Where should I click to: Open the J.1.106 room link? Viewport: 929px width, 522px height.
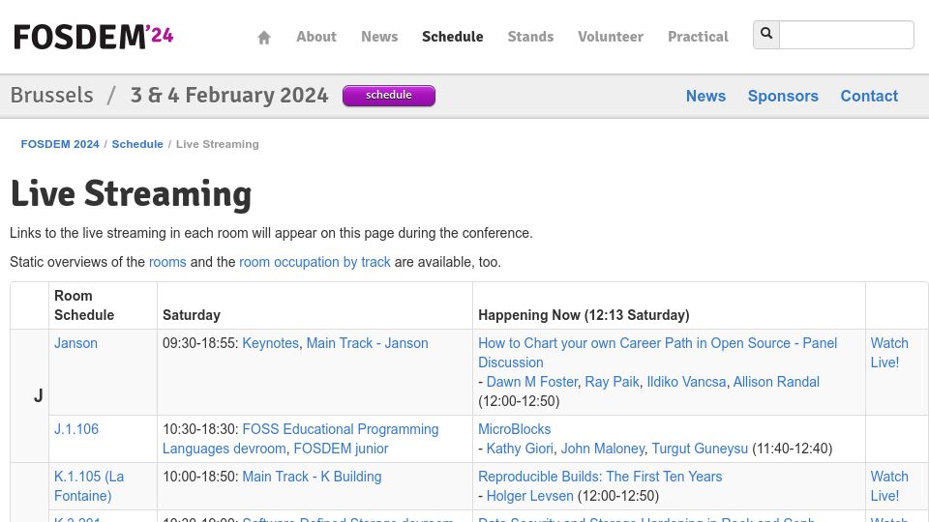[x=76, y=429]
